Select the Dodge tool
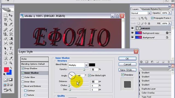 (11, 43)
